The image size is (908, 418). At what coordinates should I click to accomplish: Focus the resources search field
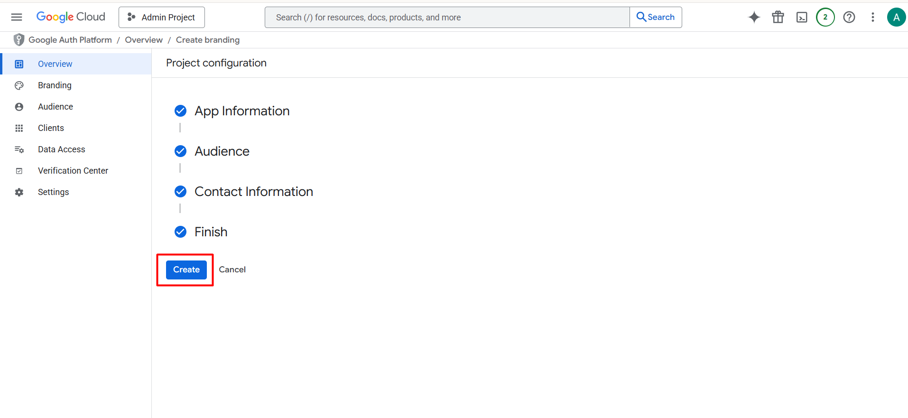click(447, 17)
